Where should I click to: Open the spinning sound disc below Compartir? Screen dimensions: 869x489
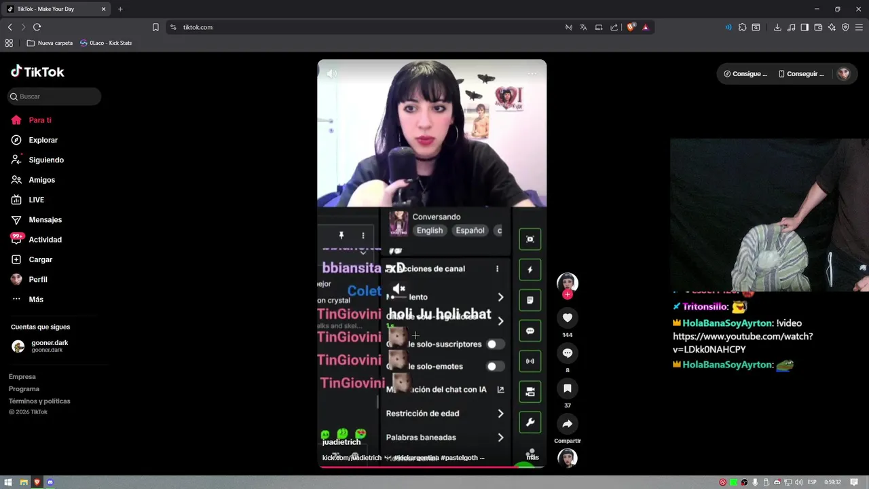[568, 458]
